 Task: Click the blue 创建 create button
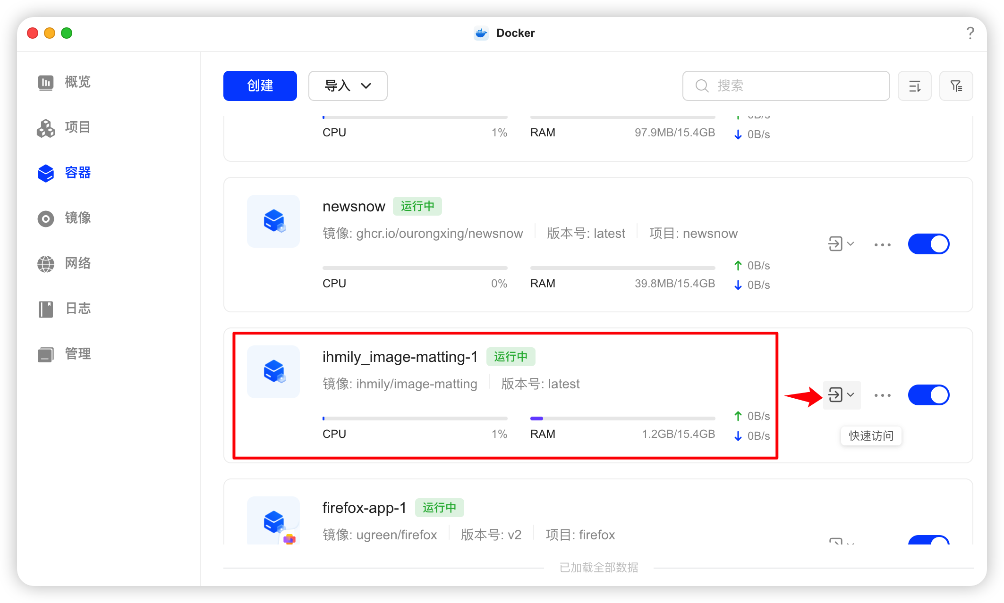tap(260, 86)
